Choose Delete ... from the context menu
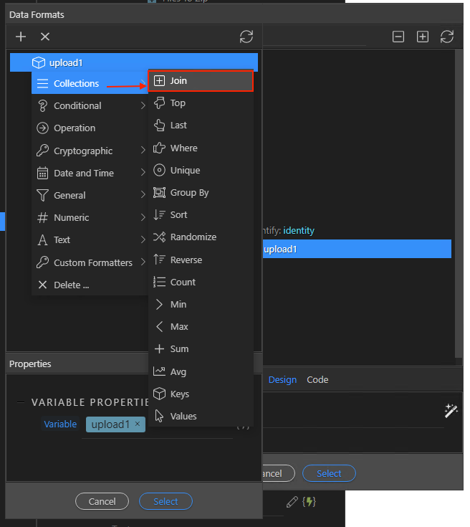Screen dimensions: 470x527 click(90, 285)
